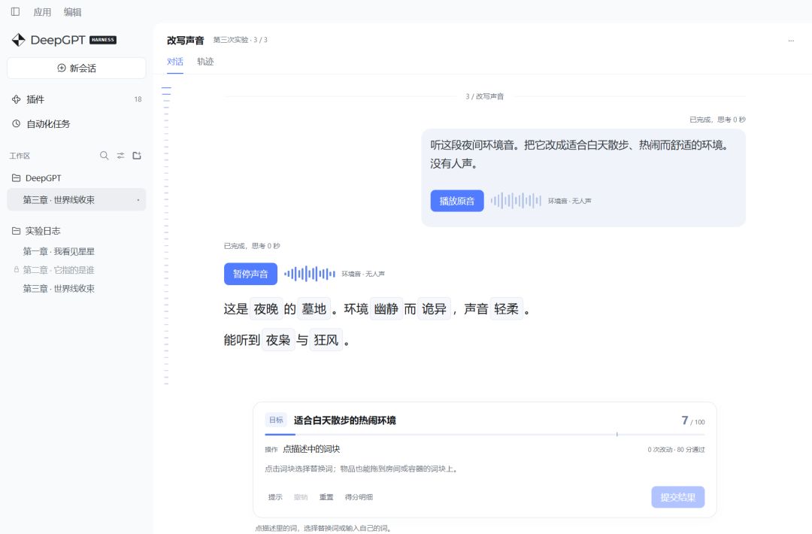Collapse the DeepGPT workspace folder

(x=17, y=178)
